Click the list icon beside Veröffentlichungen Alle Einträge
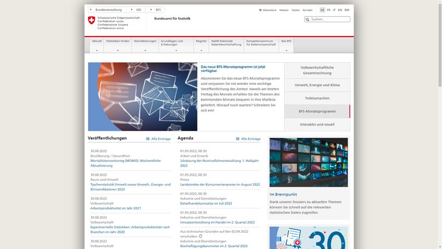Viewport: 442px width, 249px height. click(148, 139)
